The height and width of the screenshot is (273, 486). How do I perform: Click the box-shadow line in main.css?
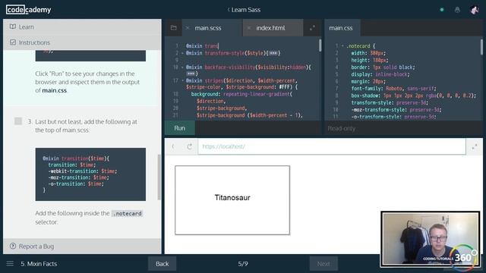coord(413,96)
